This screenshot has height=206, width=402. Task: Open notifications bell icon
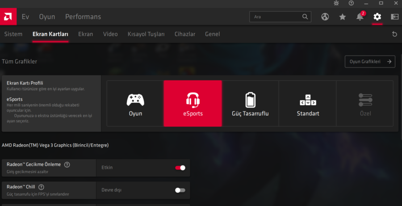point(360,17)
